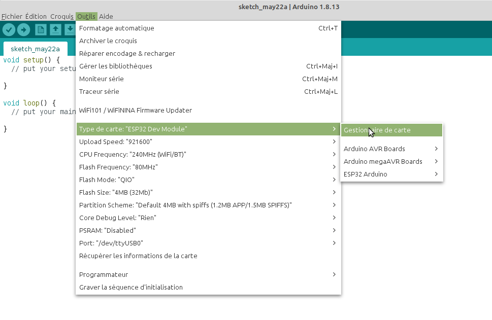This screenshot has width=492, height=320.
Task: Expand the Core Debug Level submenu
Action: tap(208, 218)
